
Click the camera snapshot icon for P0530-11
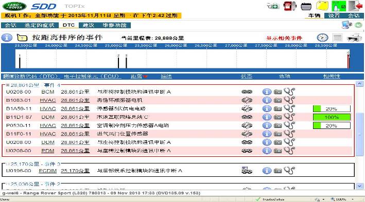coord(277,125)
